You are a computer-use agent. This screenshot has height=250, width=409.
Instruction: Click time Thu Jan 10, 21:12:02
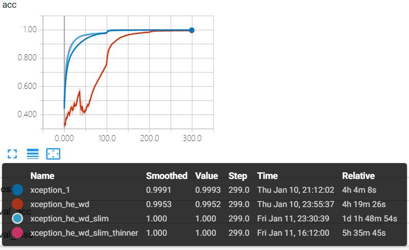(295, 190)
